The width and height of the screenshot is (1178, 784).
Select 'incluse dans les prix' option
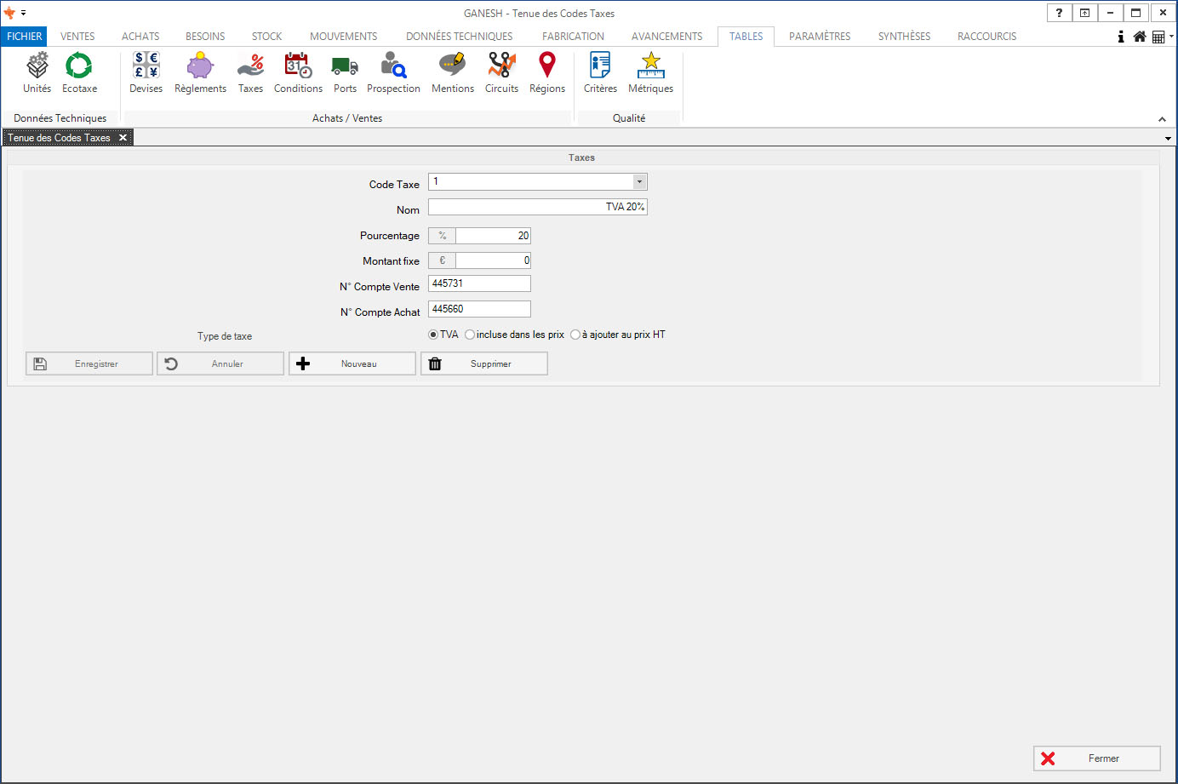coord(470,335)
